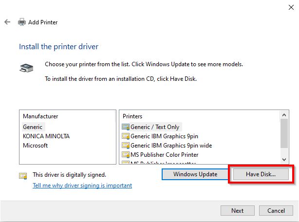The height and width of the screenshot is (222, 299).
Task: Click the Generic / Text Only driver icon
Action: click(x=126, y=127)
